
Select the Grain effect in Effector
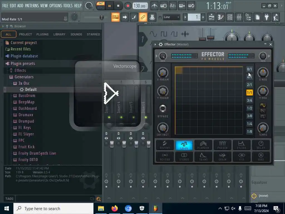[x=222, y=157]
